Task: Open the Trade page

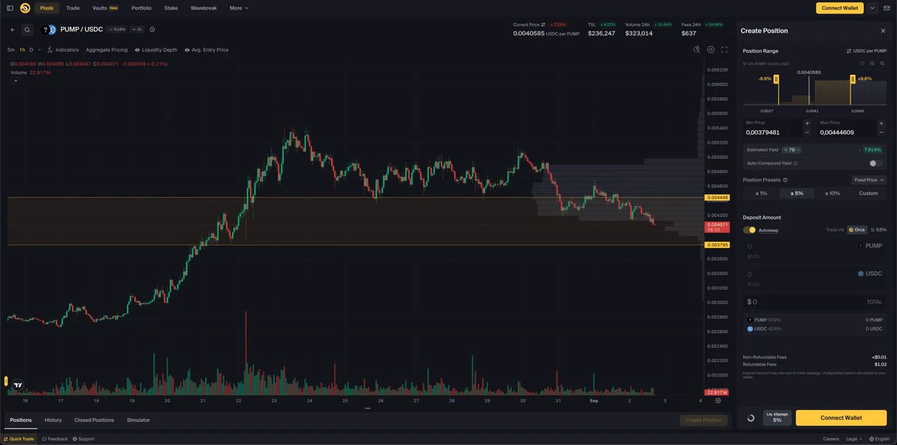Action: 73,8
